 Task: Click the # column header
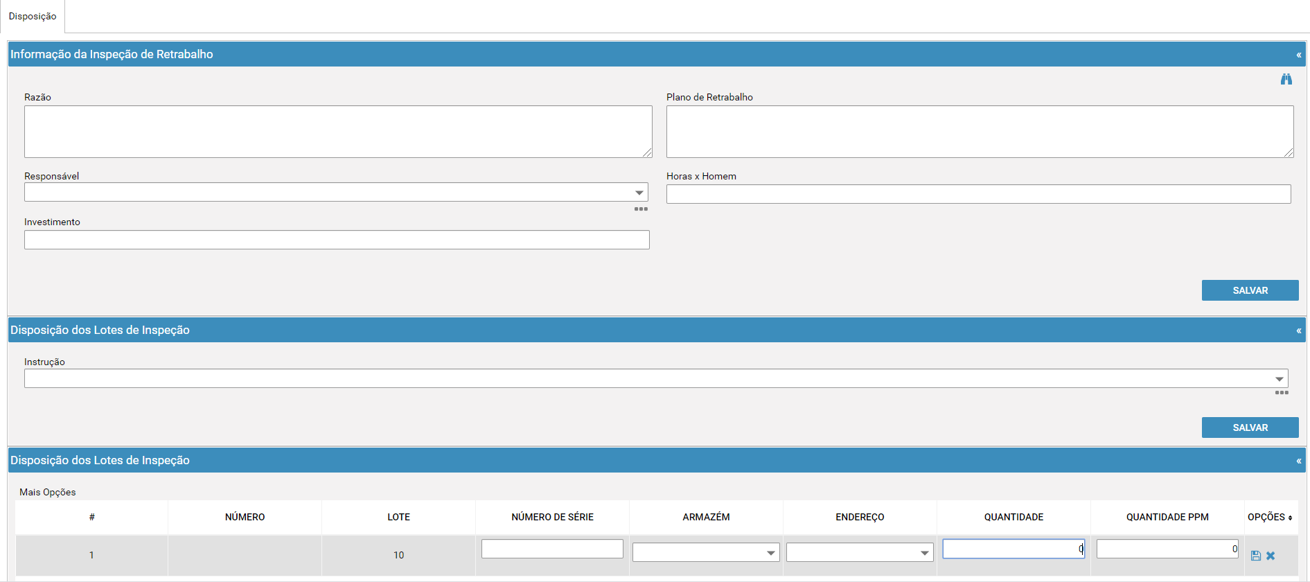pyautogui.click(x=91, y=517)
